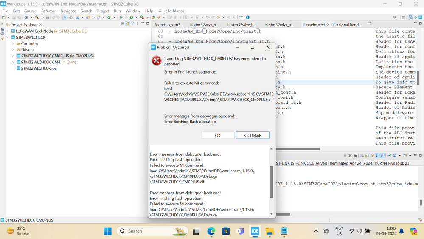This screenshot has height=239, width=424.
Task: Open Project Explorer view menu dots
Action: 138,23
